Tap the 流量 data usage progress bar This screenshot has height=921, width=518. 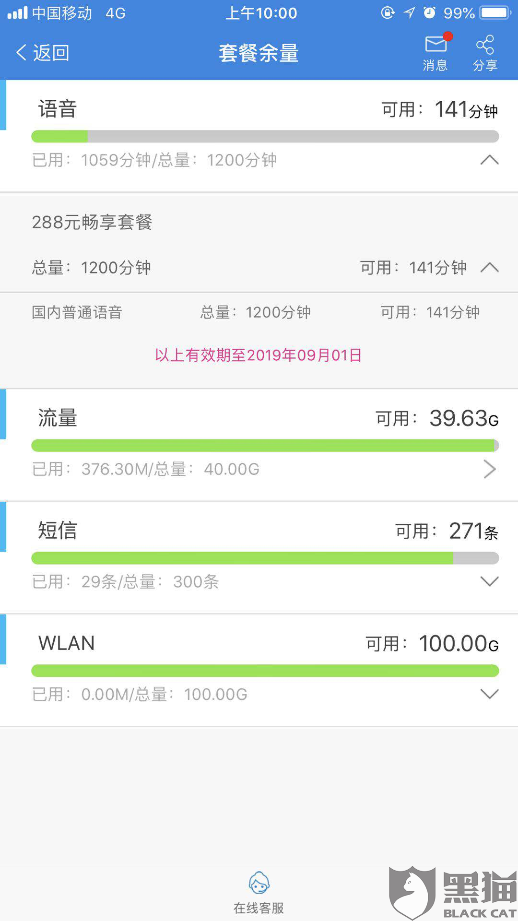click(x=265, y=446)
